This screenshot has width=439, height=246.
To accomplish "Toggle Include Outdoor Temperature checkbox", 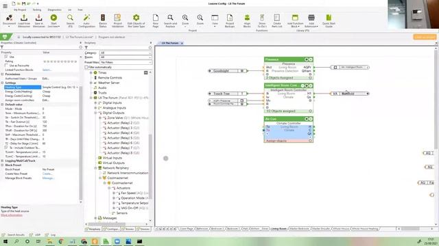I will pos(6,148).
